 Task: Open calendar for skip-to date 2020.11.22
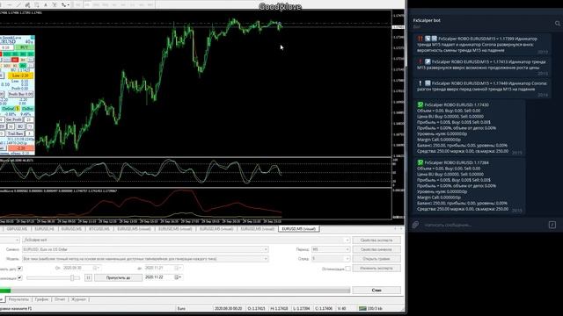point(178,277)
